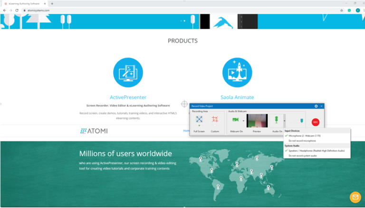This screenshot has height=208, width=365.
Task: Select Speakers / Headphones Realtek system audio
Action: pyautogui.click(x=317, y=151)
